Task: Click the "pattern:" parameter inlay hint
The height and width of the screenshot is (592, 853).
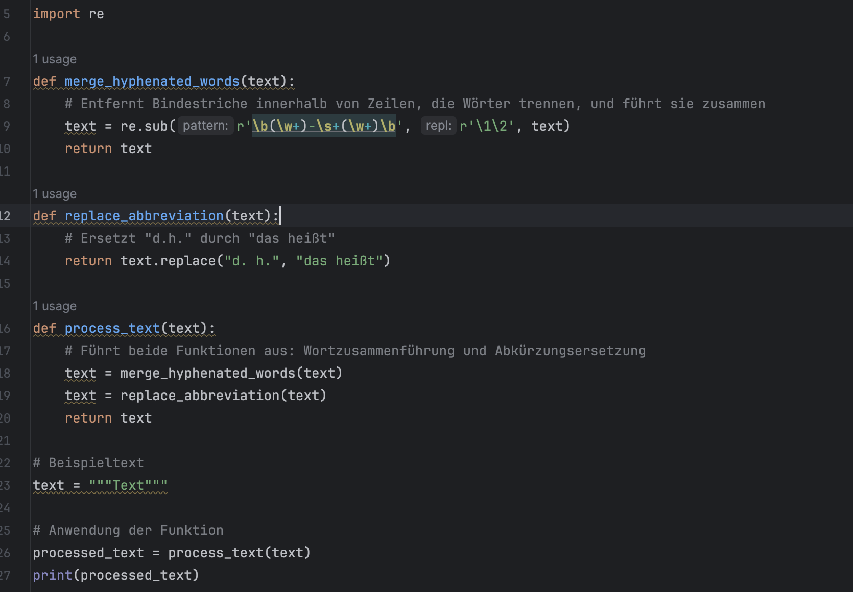Action: [205, 126]
